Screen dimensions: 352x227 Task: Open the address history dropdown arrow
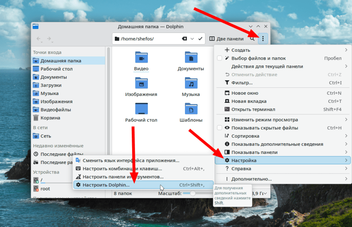click(x=192, y=39)
